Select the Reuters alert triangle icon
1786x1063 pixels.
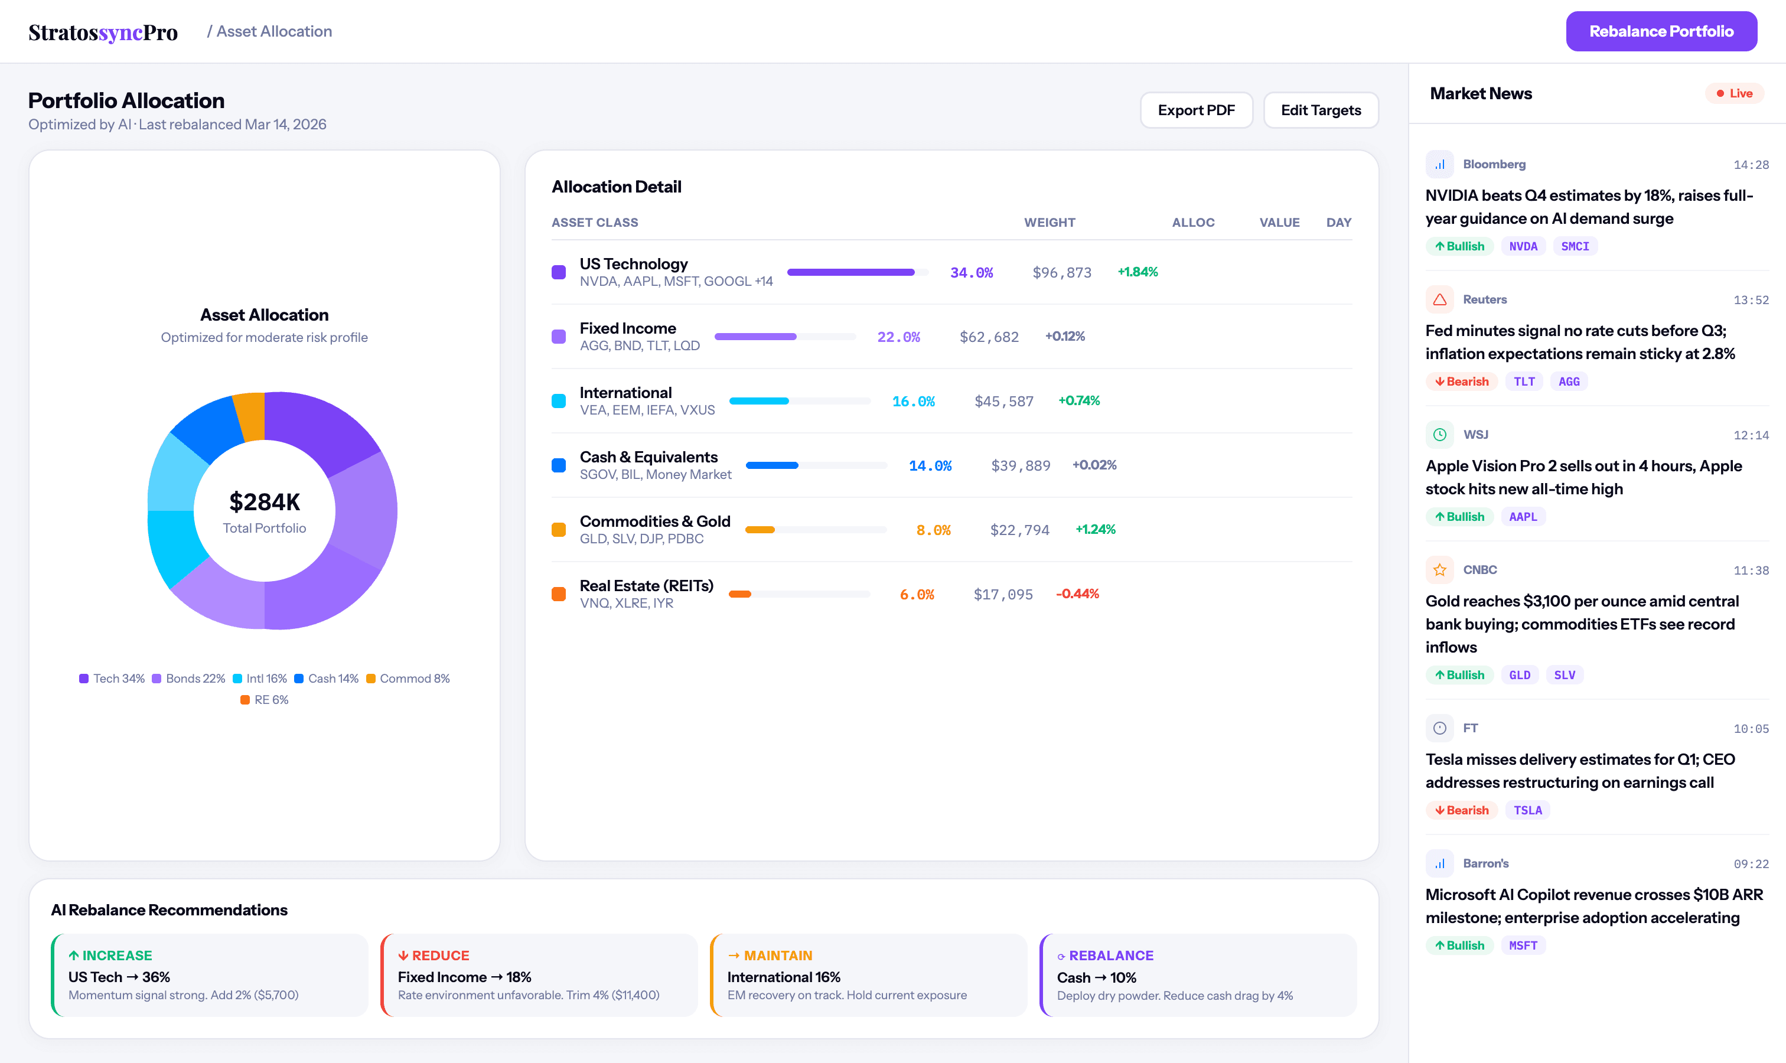click(x=1440, y=299)
